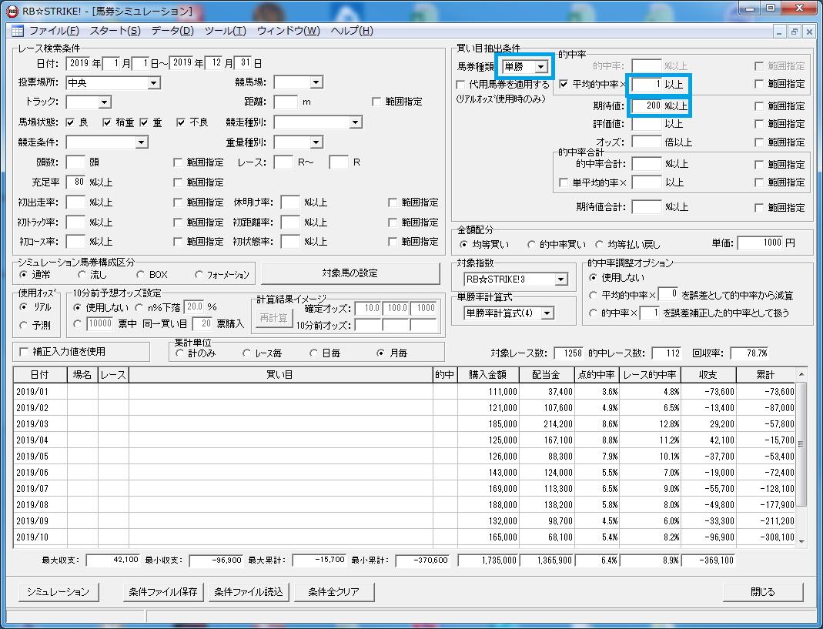823x629 pixels.
Task: Enable 範囲指定 checkbox next to 距離
Action: [x=376, y=102]
